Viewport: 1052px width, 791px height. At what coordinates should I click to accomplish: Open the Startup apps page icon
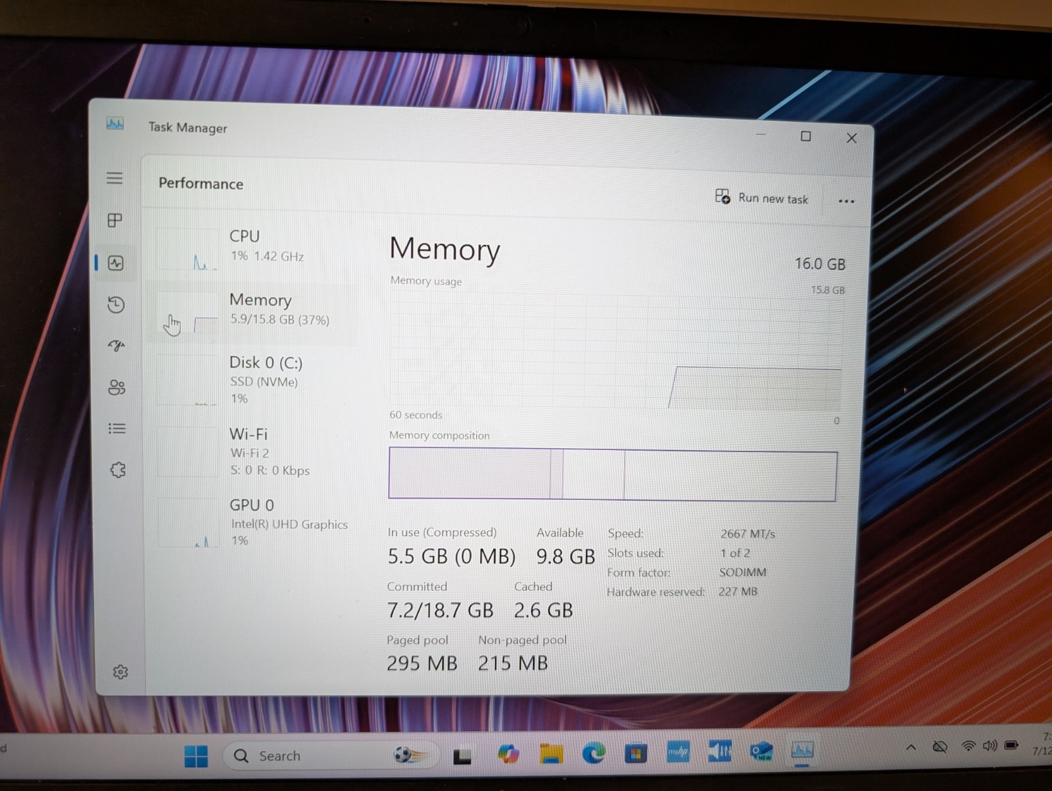116,346
